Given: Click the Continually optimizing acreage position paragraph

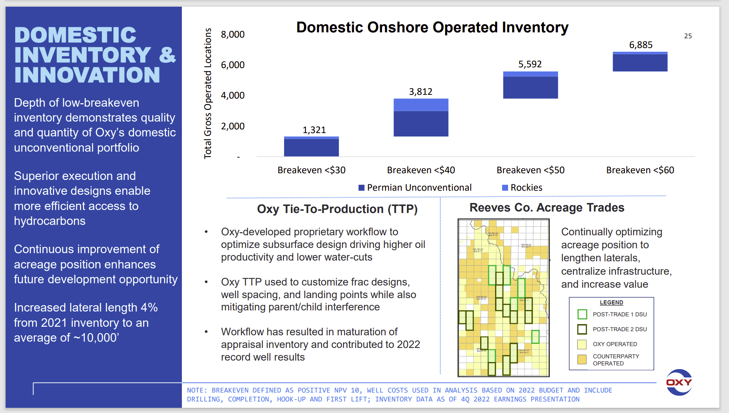Looking at the screenshot, I should coord(616,258).
